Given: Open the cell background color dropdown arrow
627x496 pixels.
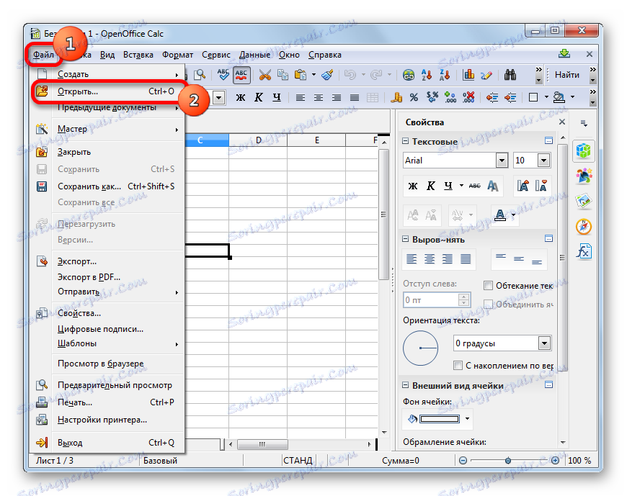Looking at the screenshot, I should click(x=467, y=418).
